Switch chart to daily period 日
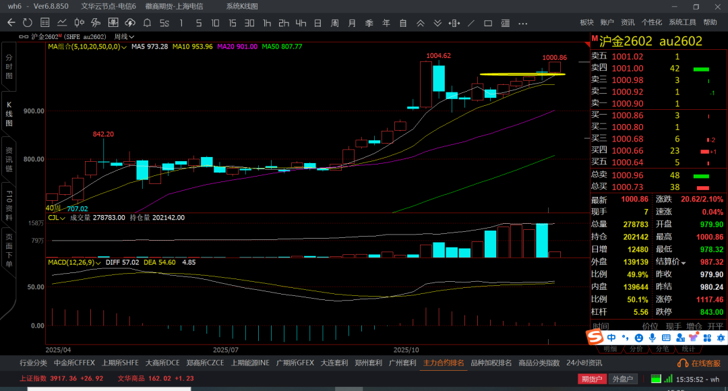 317,22
